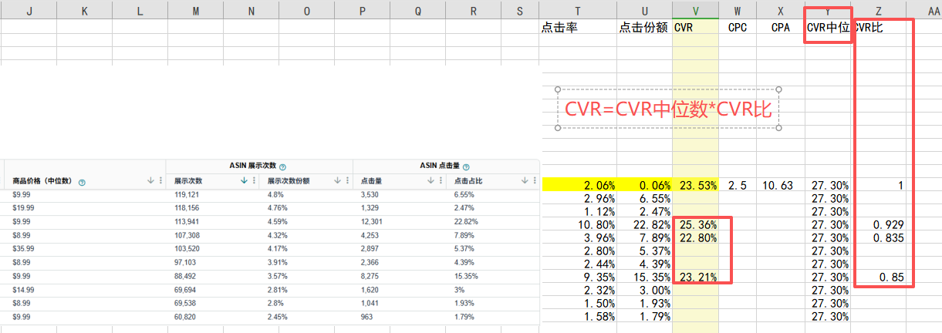Sort the 展示次数份额 column with its arrow
The image size is (942, 333).
coord(338,181)
